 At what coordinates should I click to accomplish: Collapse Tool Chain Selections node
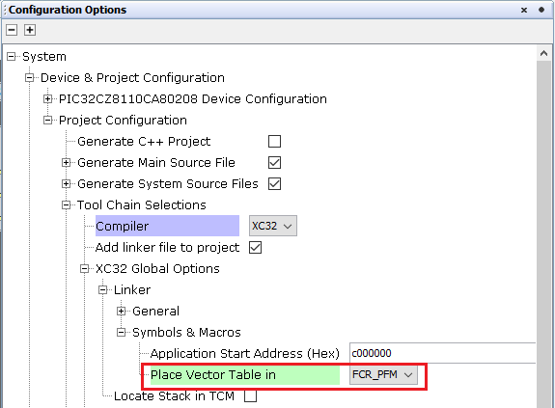[67, 205]
